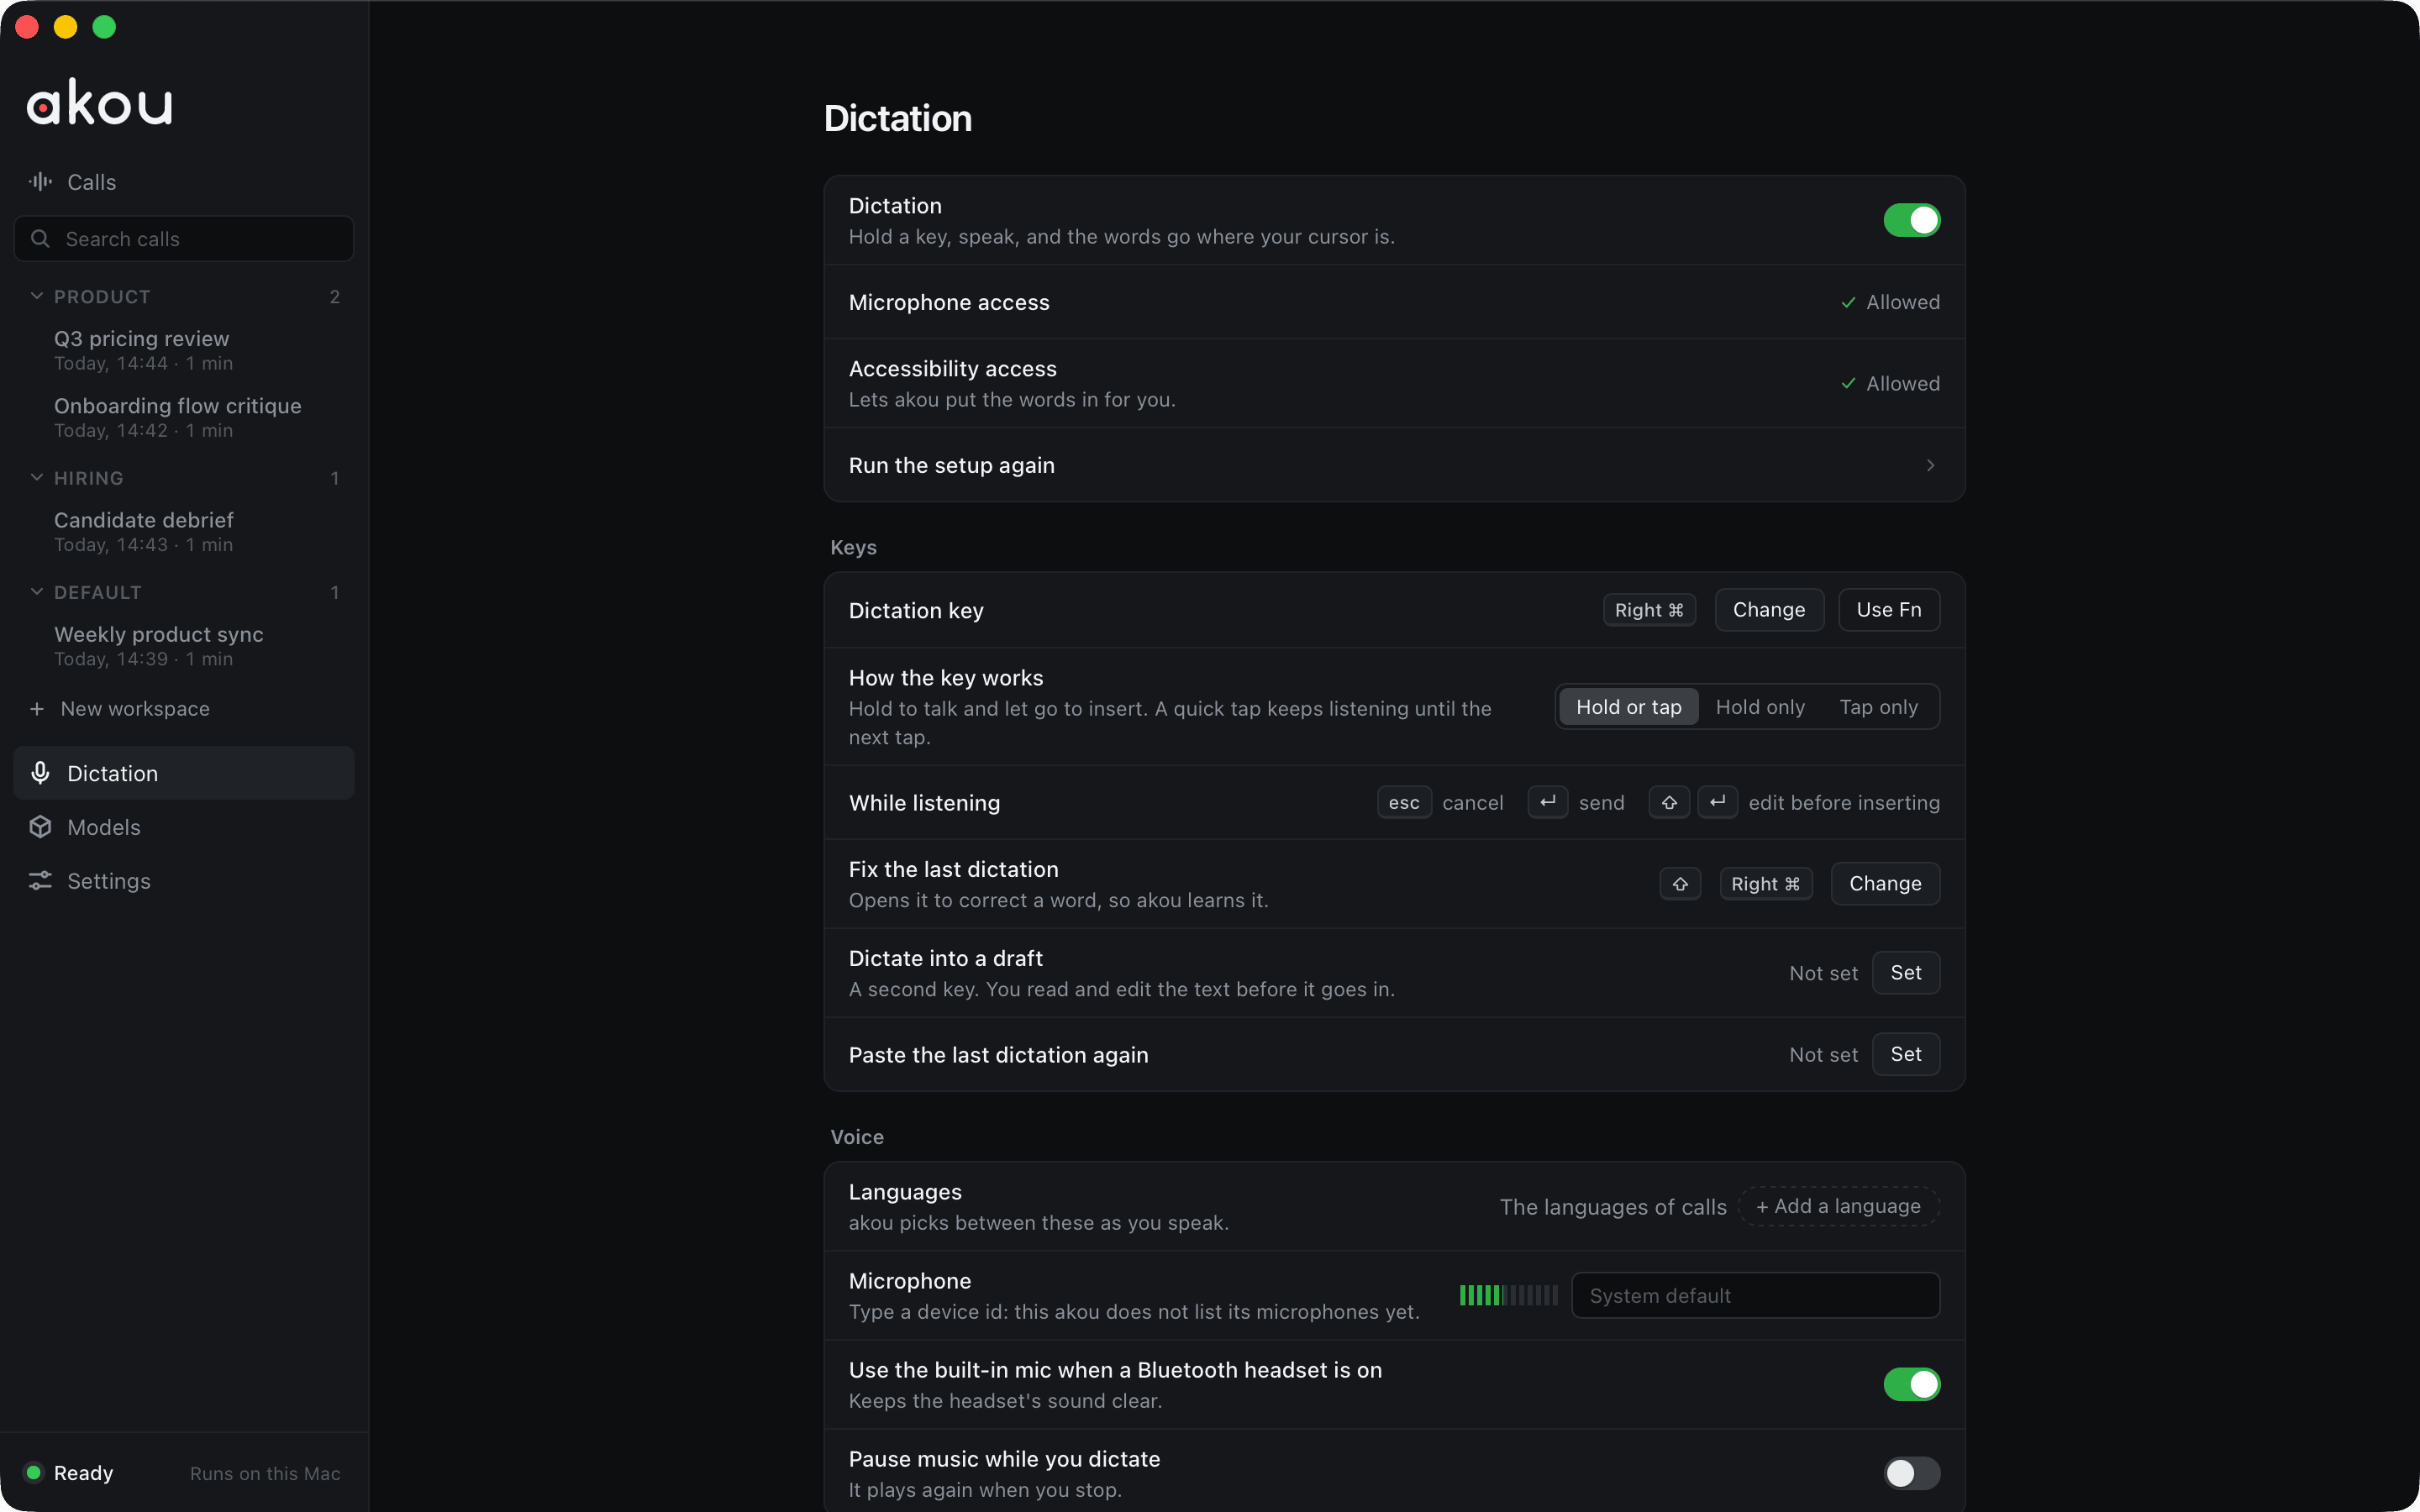This screenshot has height=1512, width=2420.
Task: Click the esc key badge
Action: pos(1404,803)
